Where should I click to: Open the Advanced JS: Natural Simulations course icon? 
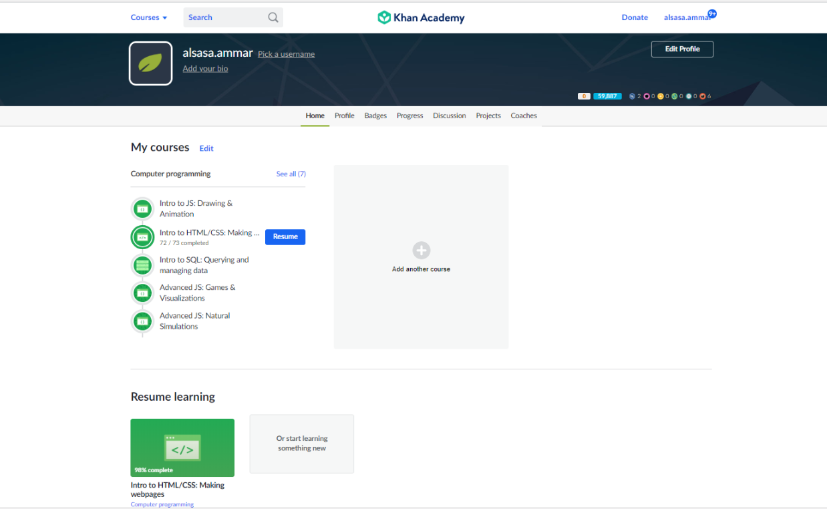point(142,321)
